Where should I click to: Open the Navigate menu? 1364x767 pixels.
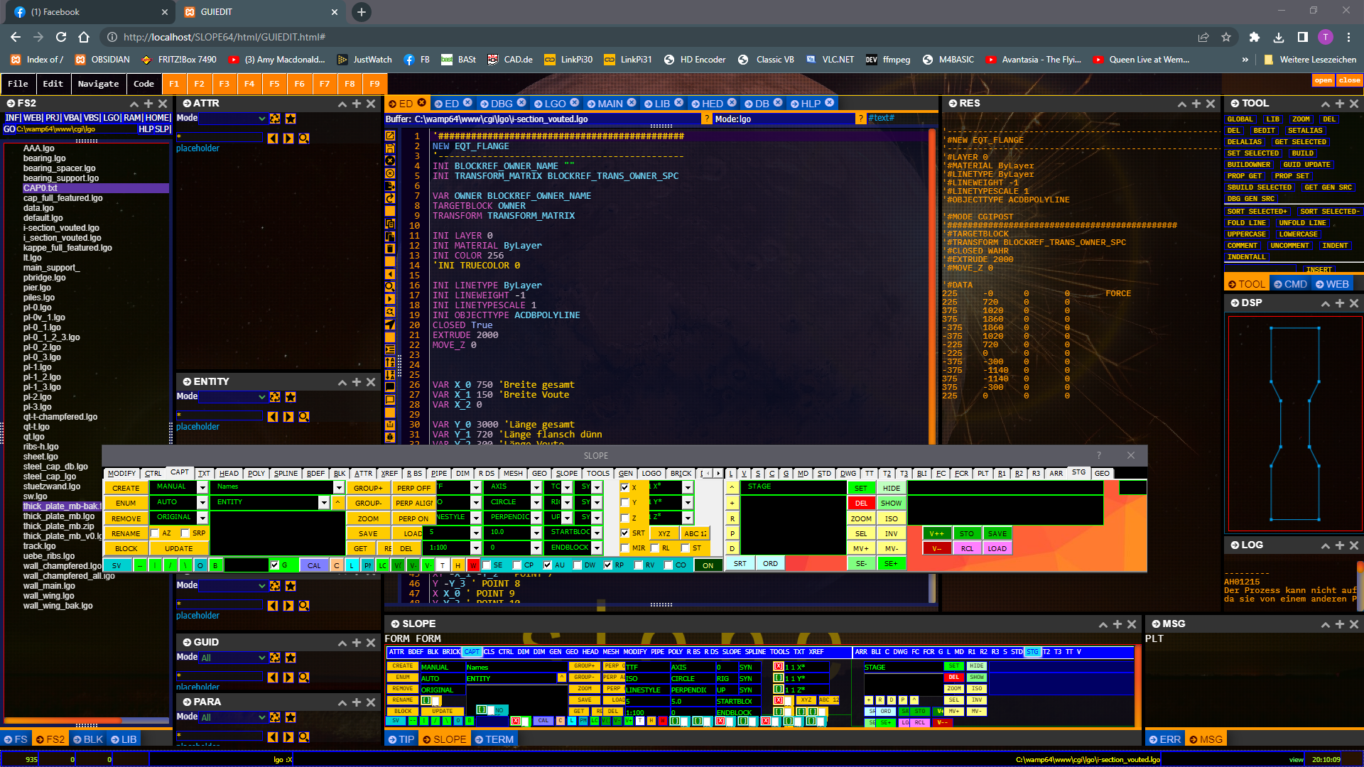pyautogui.click(x=98, y=84)
